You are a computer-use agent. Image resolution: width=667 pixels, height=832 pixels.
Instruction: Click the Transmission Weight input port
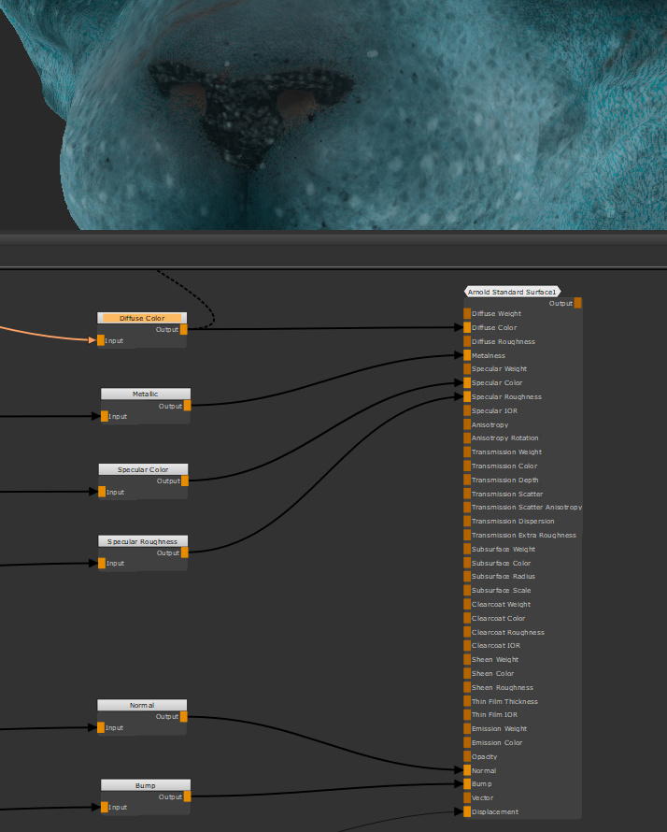[467, 452]
